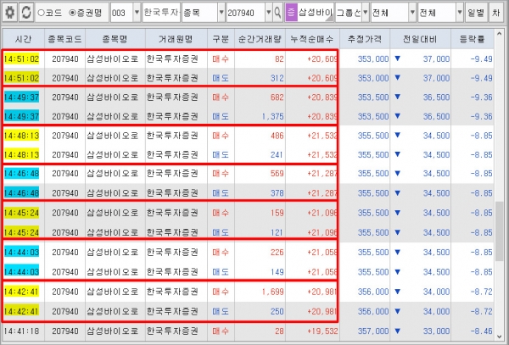509x345 pixels.
Task: Click the estimated price 357,000
Action: coord(373,331)
